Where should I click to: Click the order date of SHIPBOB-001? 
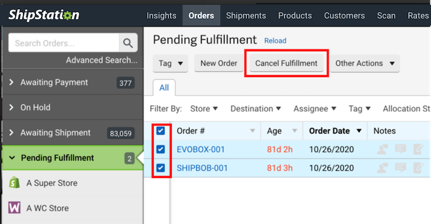coord(332,168)
